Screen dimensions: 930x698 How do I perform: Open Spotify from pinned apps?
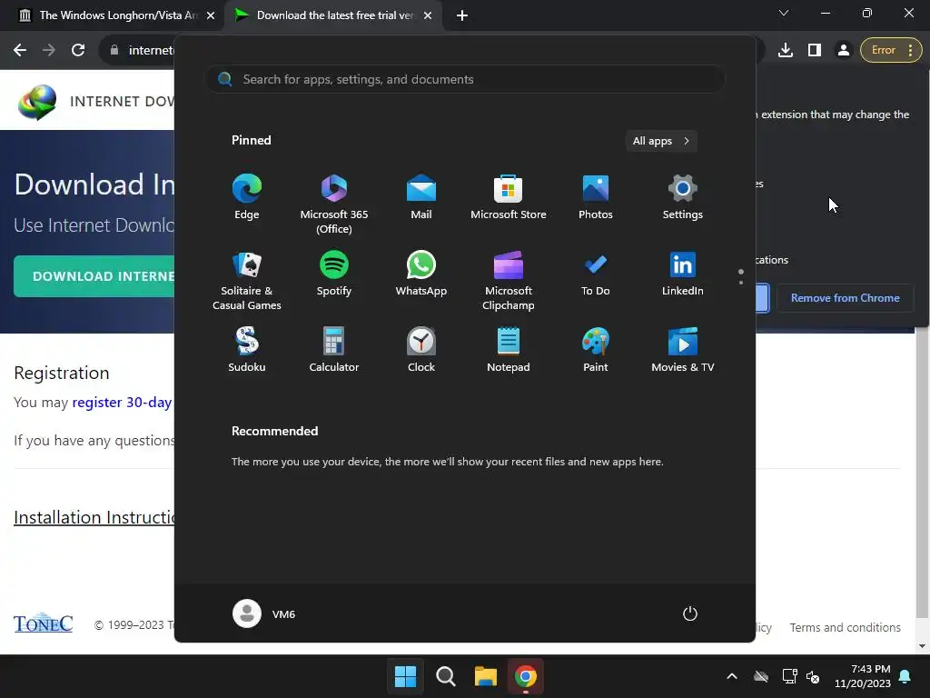click(334, 274)
